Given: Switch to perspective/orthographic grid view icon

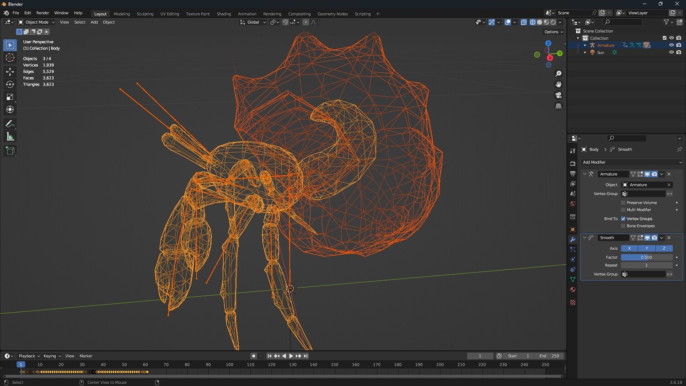Looking at the screenshot, I should [x=558, y=106].
